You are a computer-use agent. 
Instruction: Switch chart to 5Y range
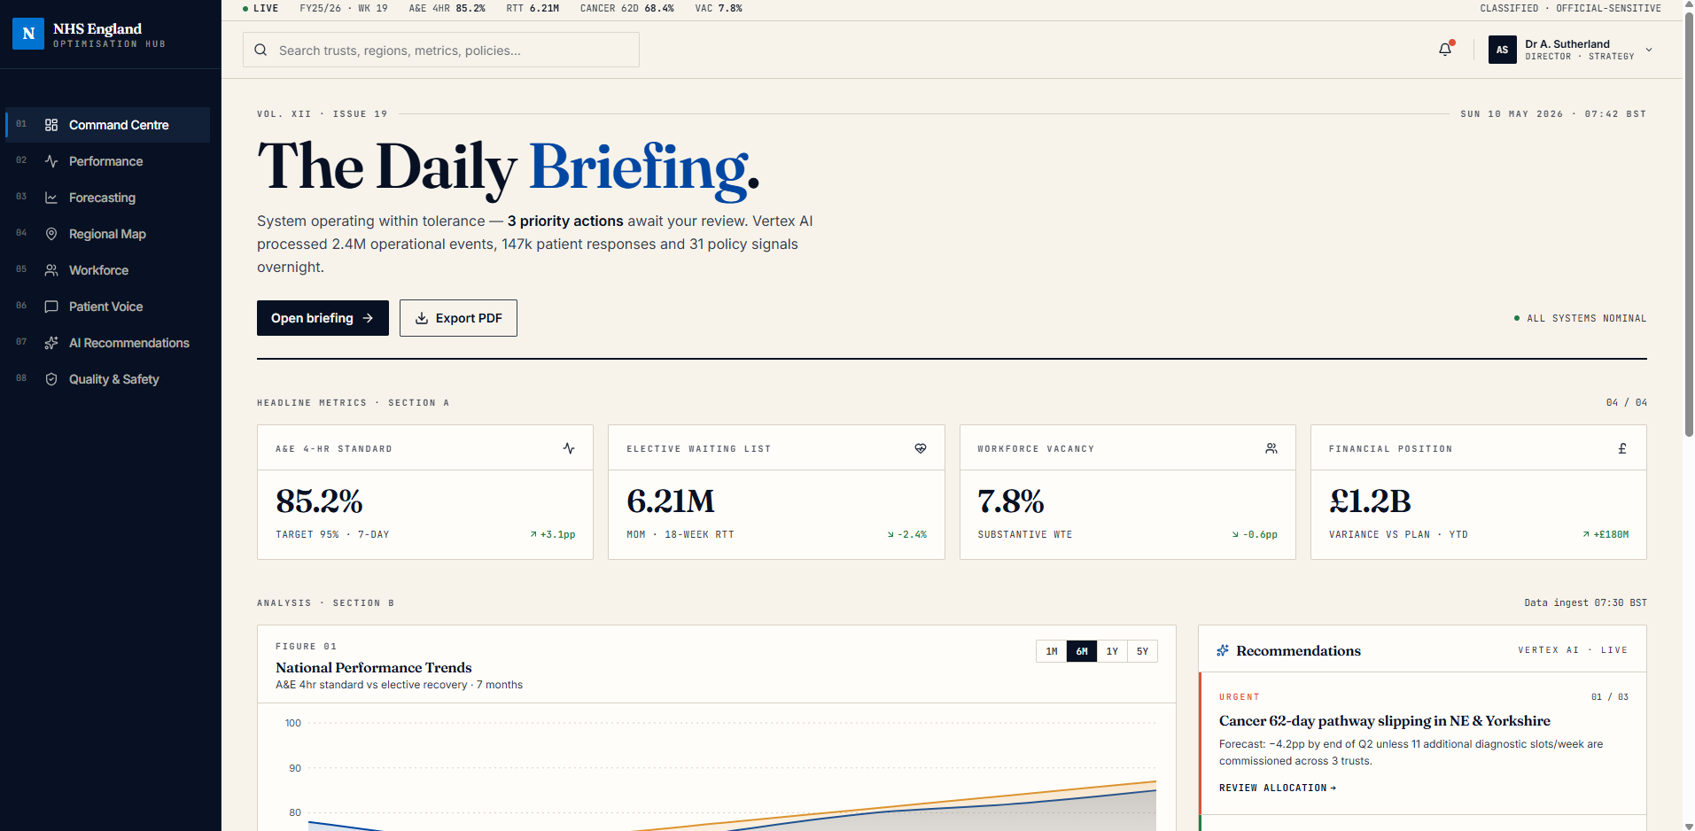[x=1142, y=651]
